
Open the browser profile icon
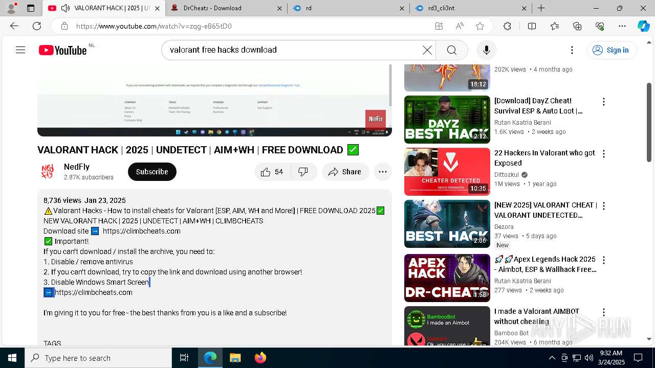click(11, 8)
